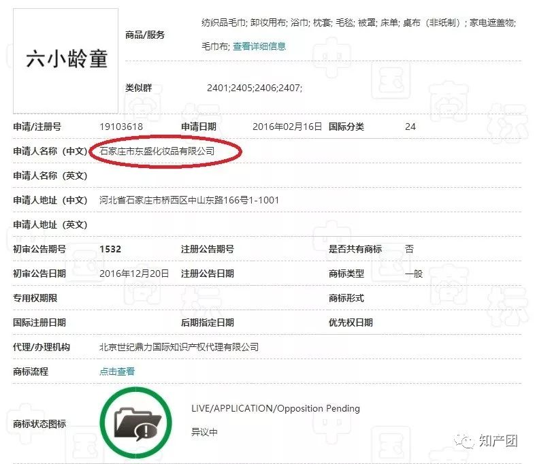
Task: Click the 代理/办理机构 label
Action: [x=42, y=347]
